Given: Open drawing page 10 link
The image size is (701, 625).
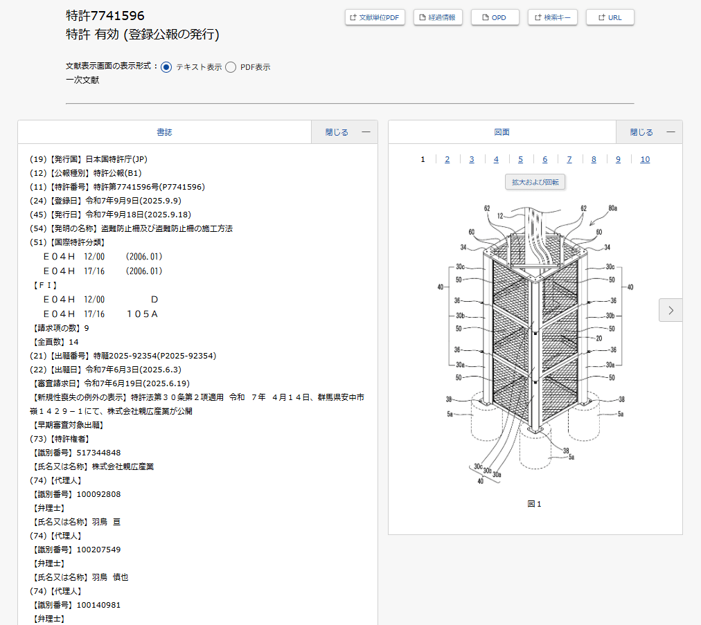Looking at the screenshot, I should tap(645, 159).
